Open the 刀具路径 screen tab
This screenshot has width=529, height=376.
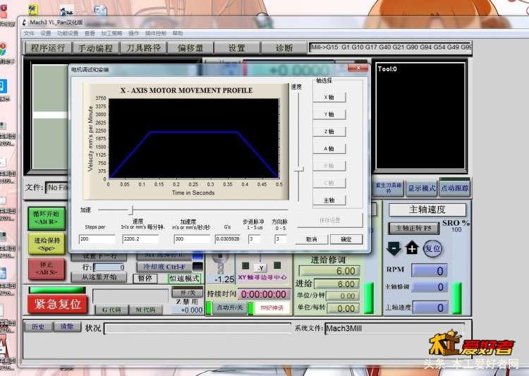tap(143, 48)
